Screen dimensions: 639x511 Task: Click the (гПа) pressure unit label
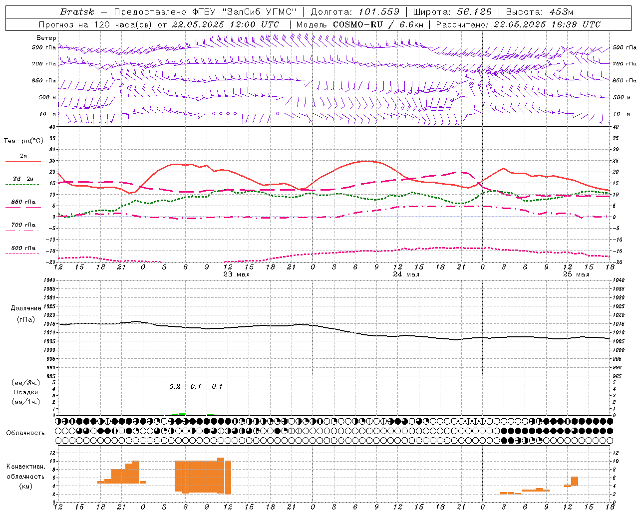(26, 320)
